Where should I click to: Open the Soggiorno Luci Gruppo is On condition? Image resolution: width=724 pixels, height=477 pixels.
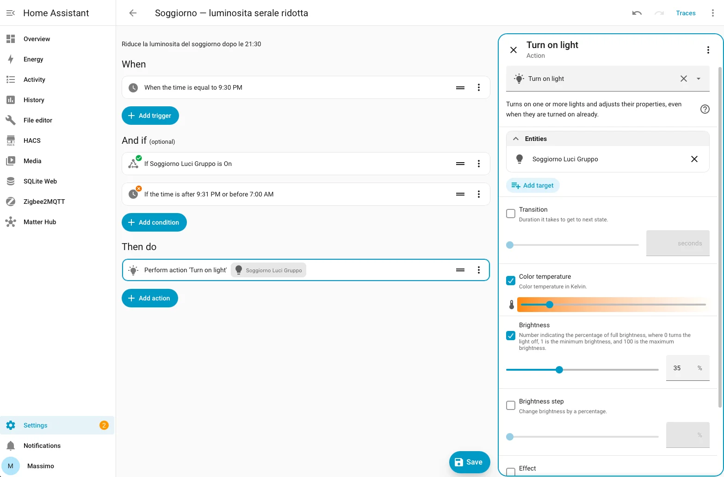(305, 164)
